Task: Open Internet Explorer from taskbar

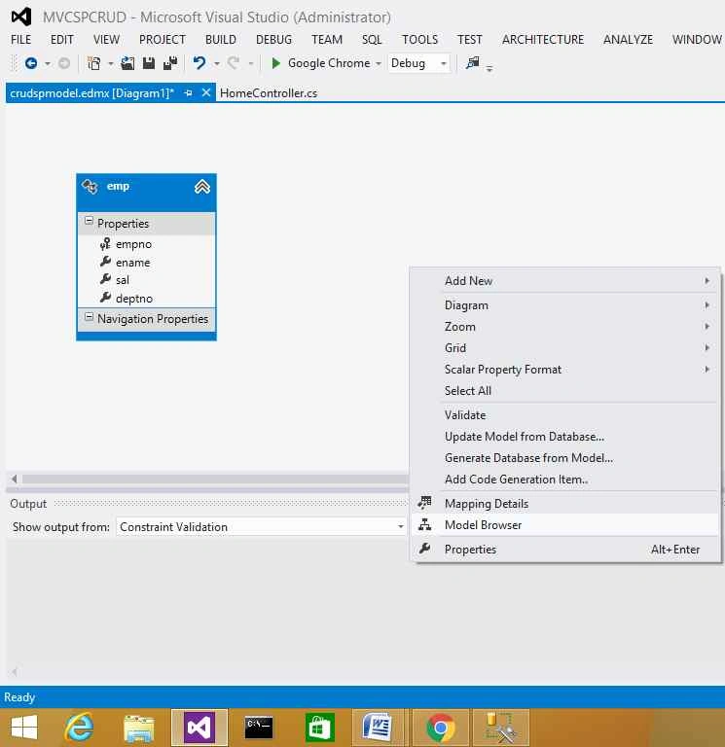Action: [79, 728]
